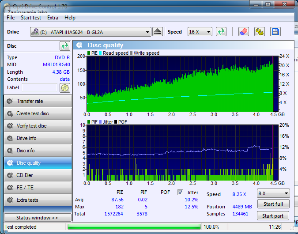Click the disc type value DVD-R
The image size is (298, 234).
[62, 57]
